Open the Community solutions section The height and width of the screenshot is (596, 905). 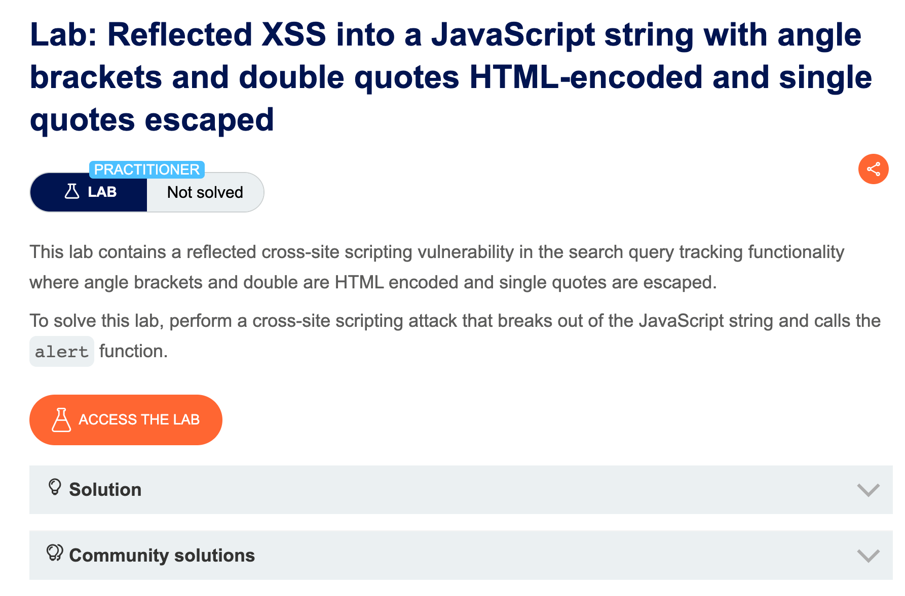point(461,555)
